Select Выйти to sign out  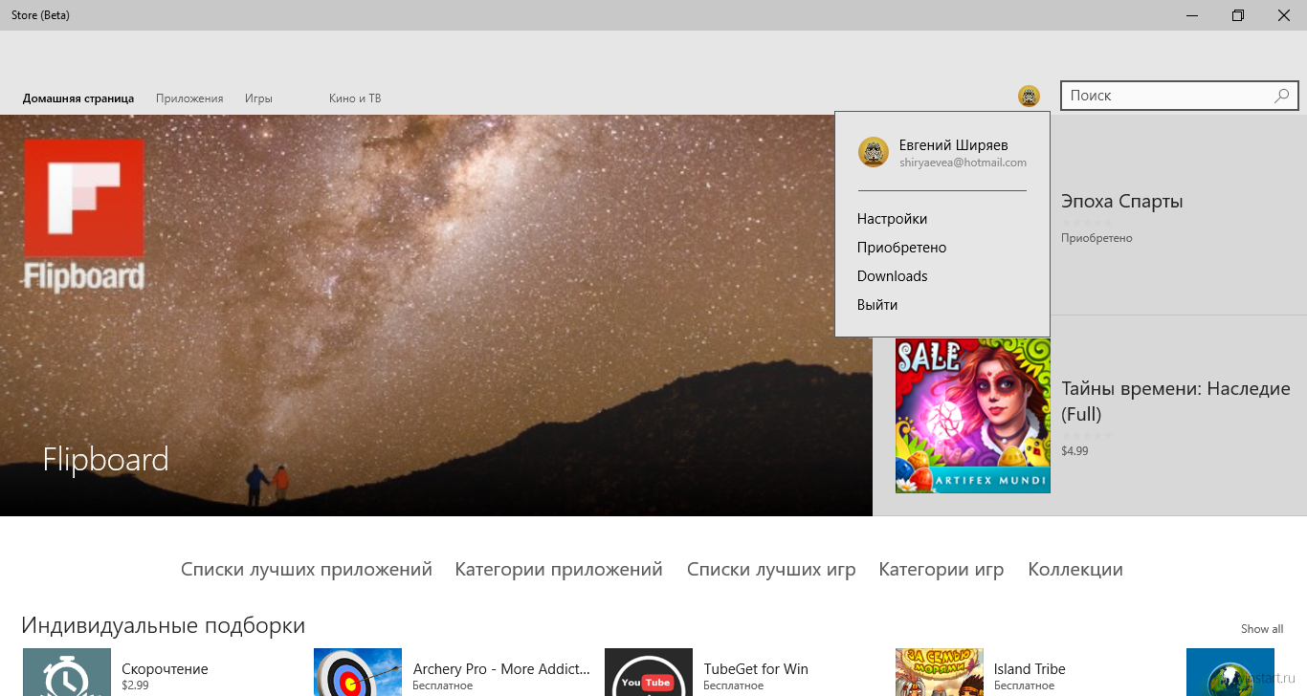coord(877,305)
